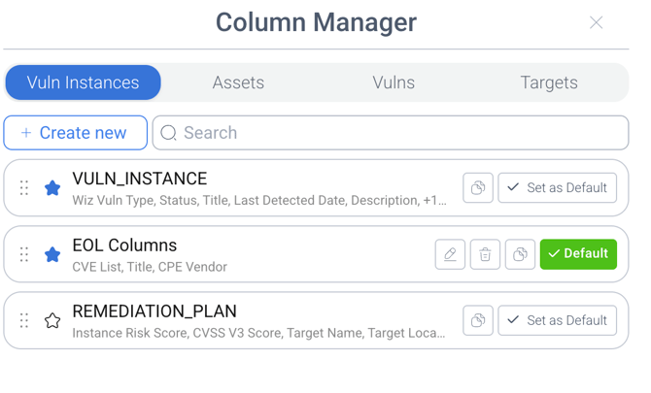Viewport: 651px width, 393px height.
Task: Select the Vuln Instances tab
Action: tap(83, 82)
